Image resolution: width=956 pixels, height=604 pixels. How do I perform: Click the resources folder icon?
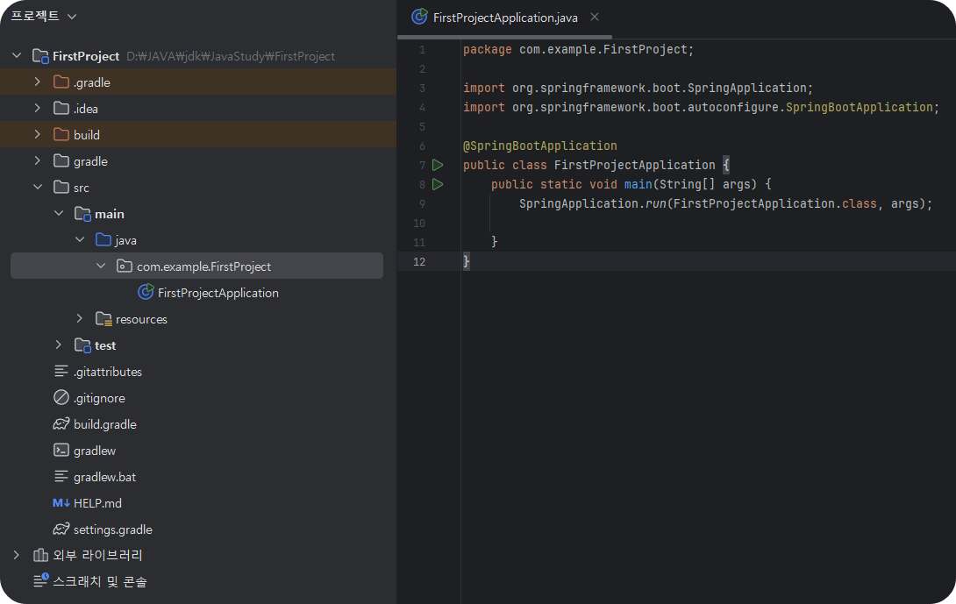[103, 319]
